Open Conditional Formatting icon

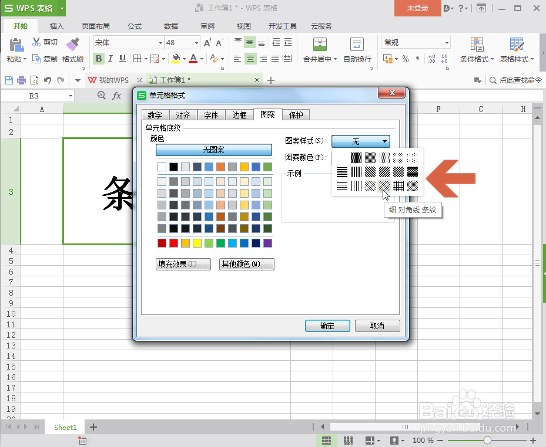[x=477, y=45]
